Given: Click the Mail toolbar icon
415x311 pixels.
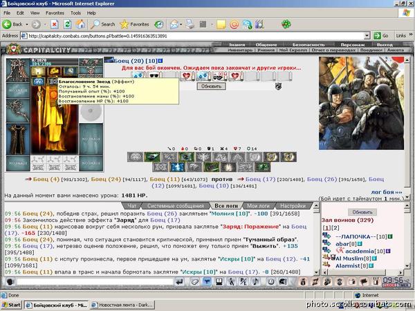Looking at the screenshot, I should (x=174, y=25).
